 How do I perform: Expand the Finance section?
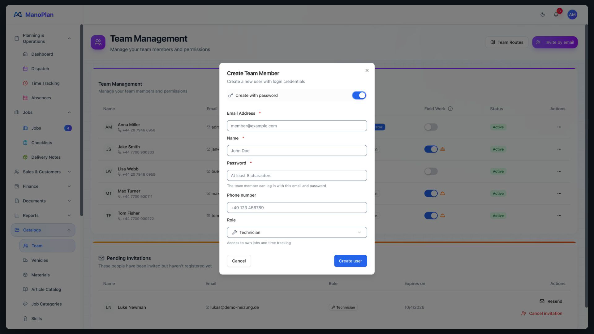point(43,186)
